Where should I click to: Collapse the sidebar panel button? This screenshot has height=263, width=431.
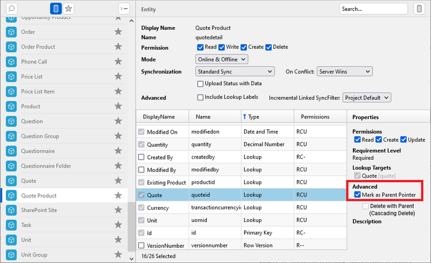(x=123, y=9)
